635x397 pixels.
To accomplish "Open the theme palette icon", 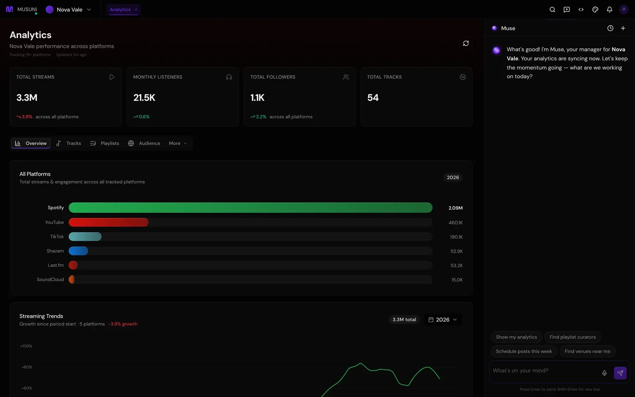I will [595, 10].
